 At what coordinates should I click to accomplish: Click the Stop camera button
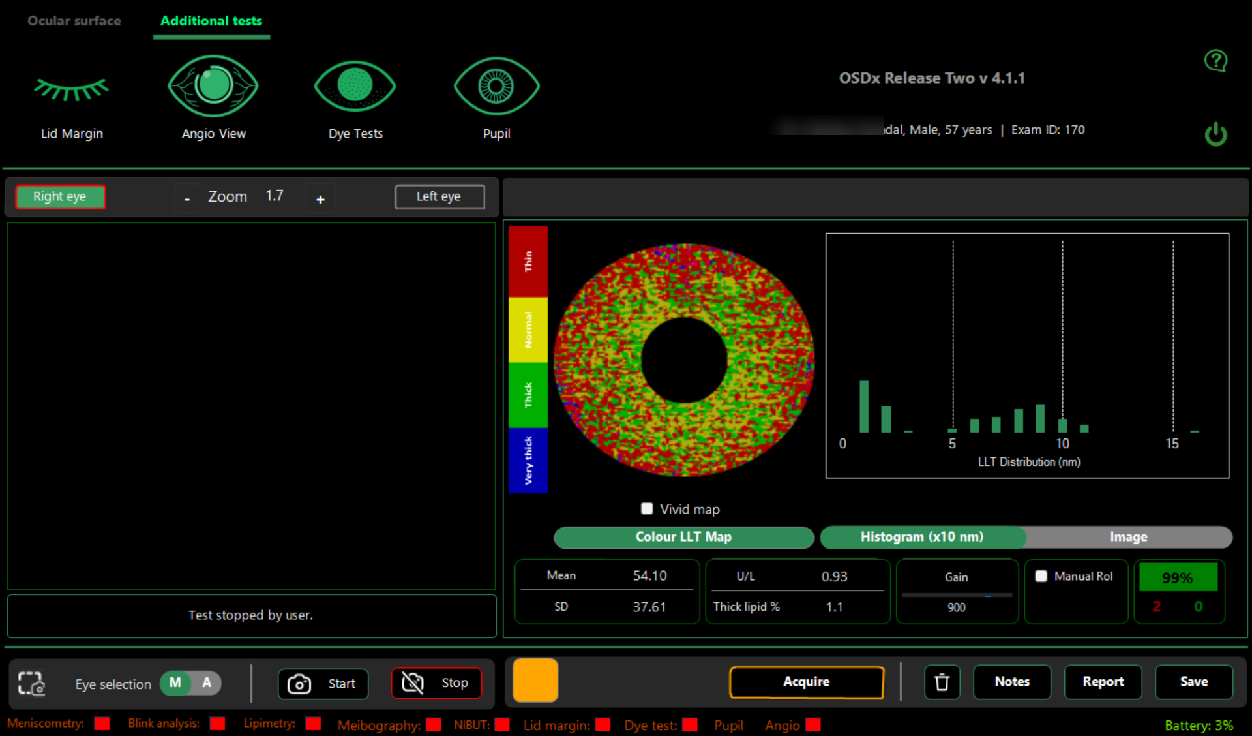coord(436,683)
